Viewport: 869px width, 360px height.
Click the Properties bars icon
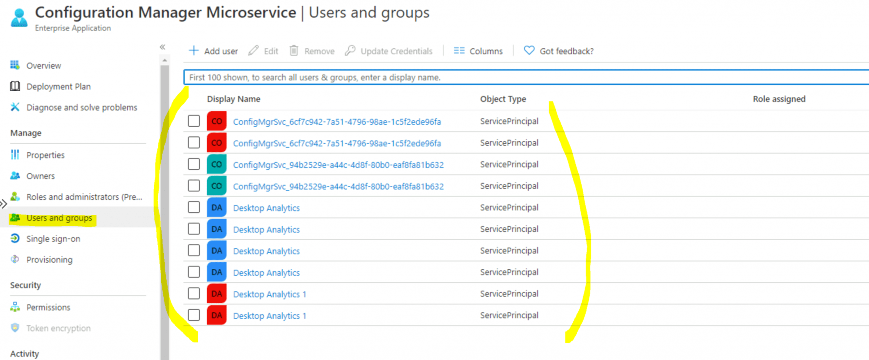click(15, 155)
